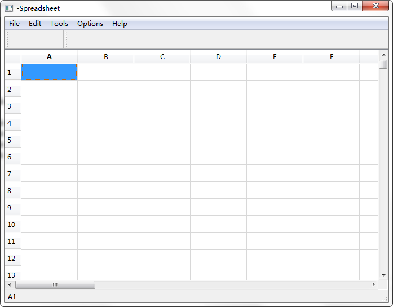Open the Edit menu
Screen dimensions: 393x307
click(x=35, y=24)
